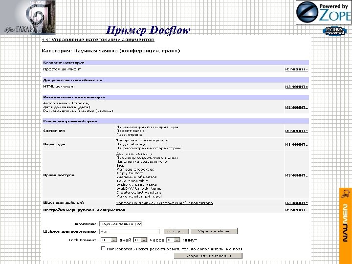
Task: Click the Категория: Научная заявка heading
Action: 111,51
